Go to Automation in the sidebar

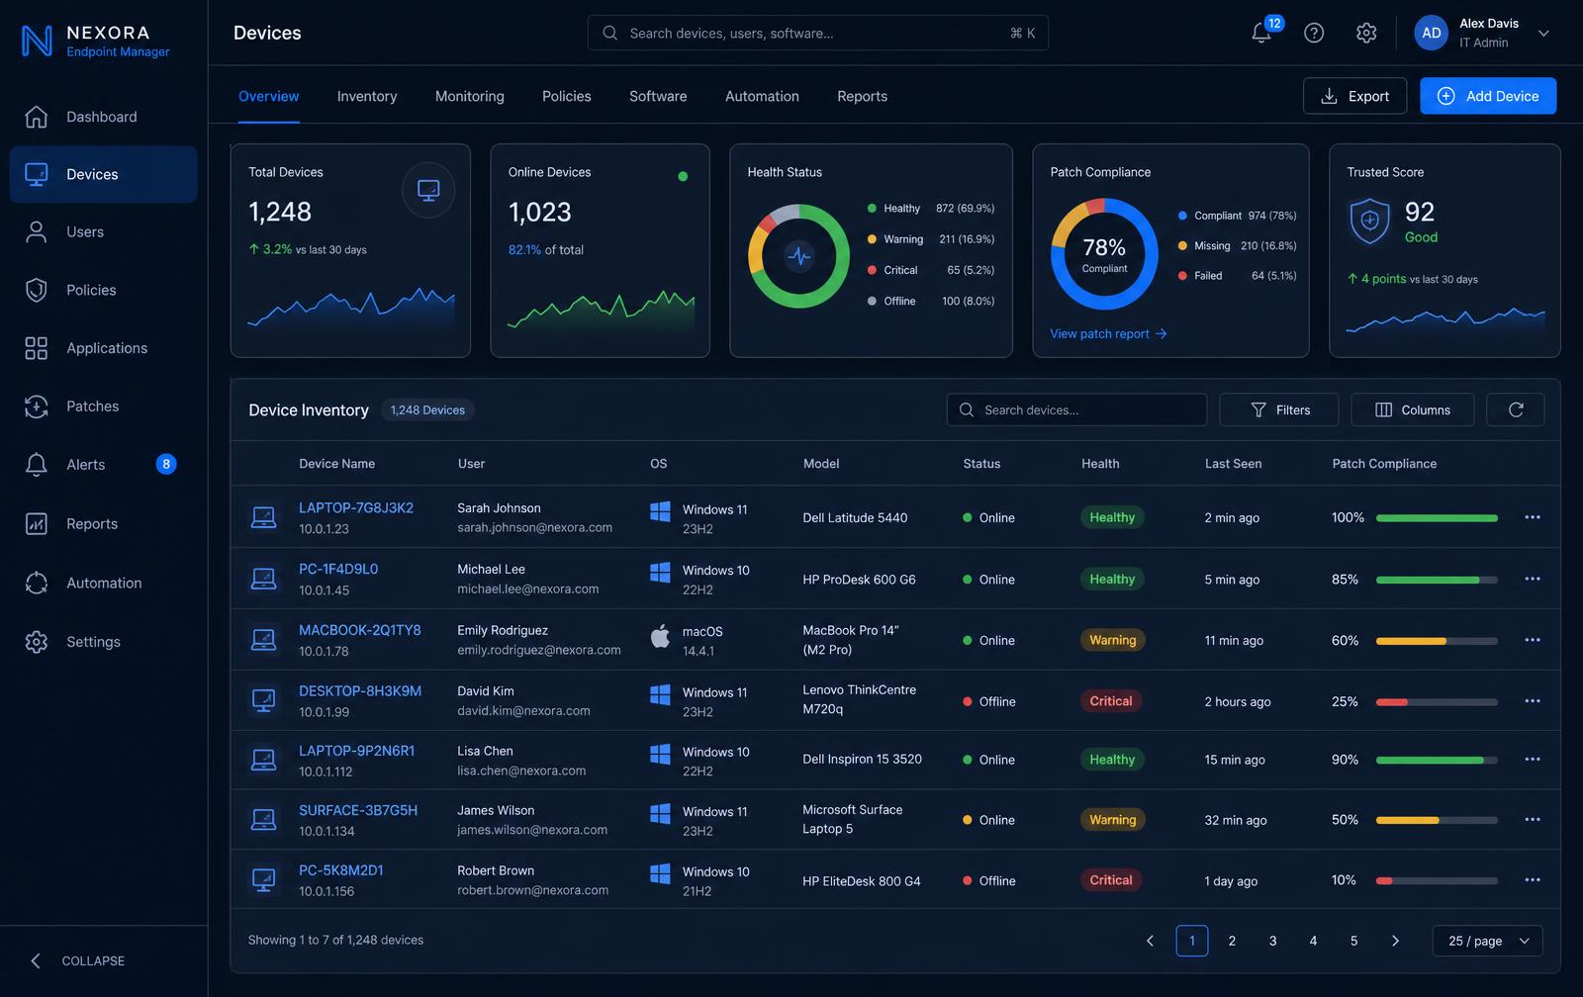click(103, 583)
